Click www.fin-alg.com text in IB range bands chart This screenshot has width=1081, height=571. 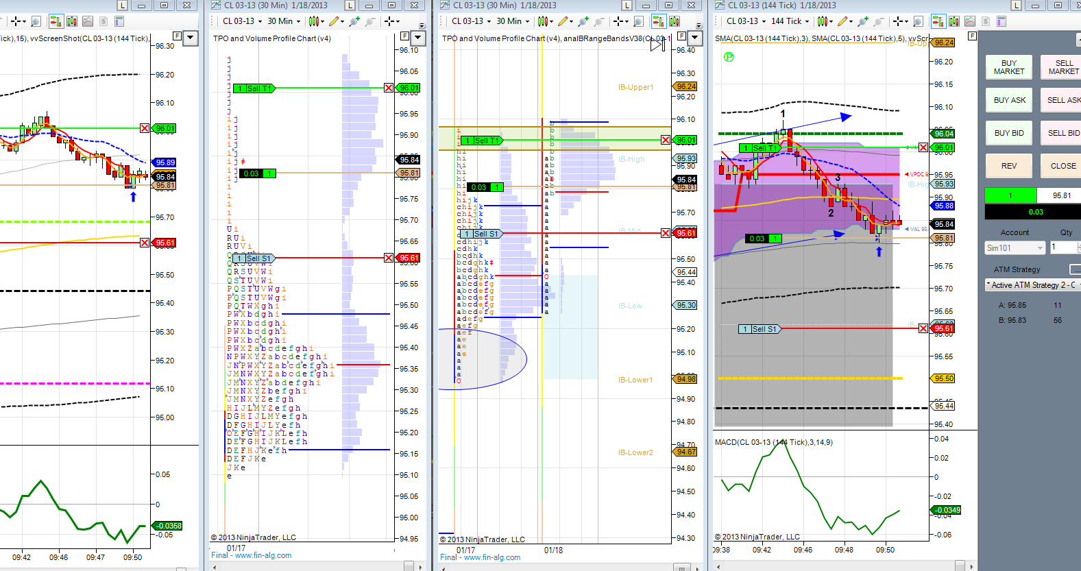pos(492,557)
